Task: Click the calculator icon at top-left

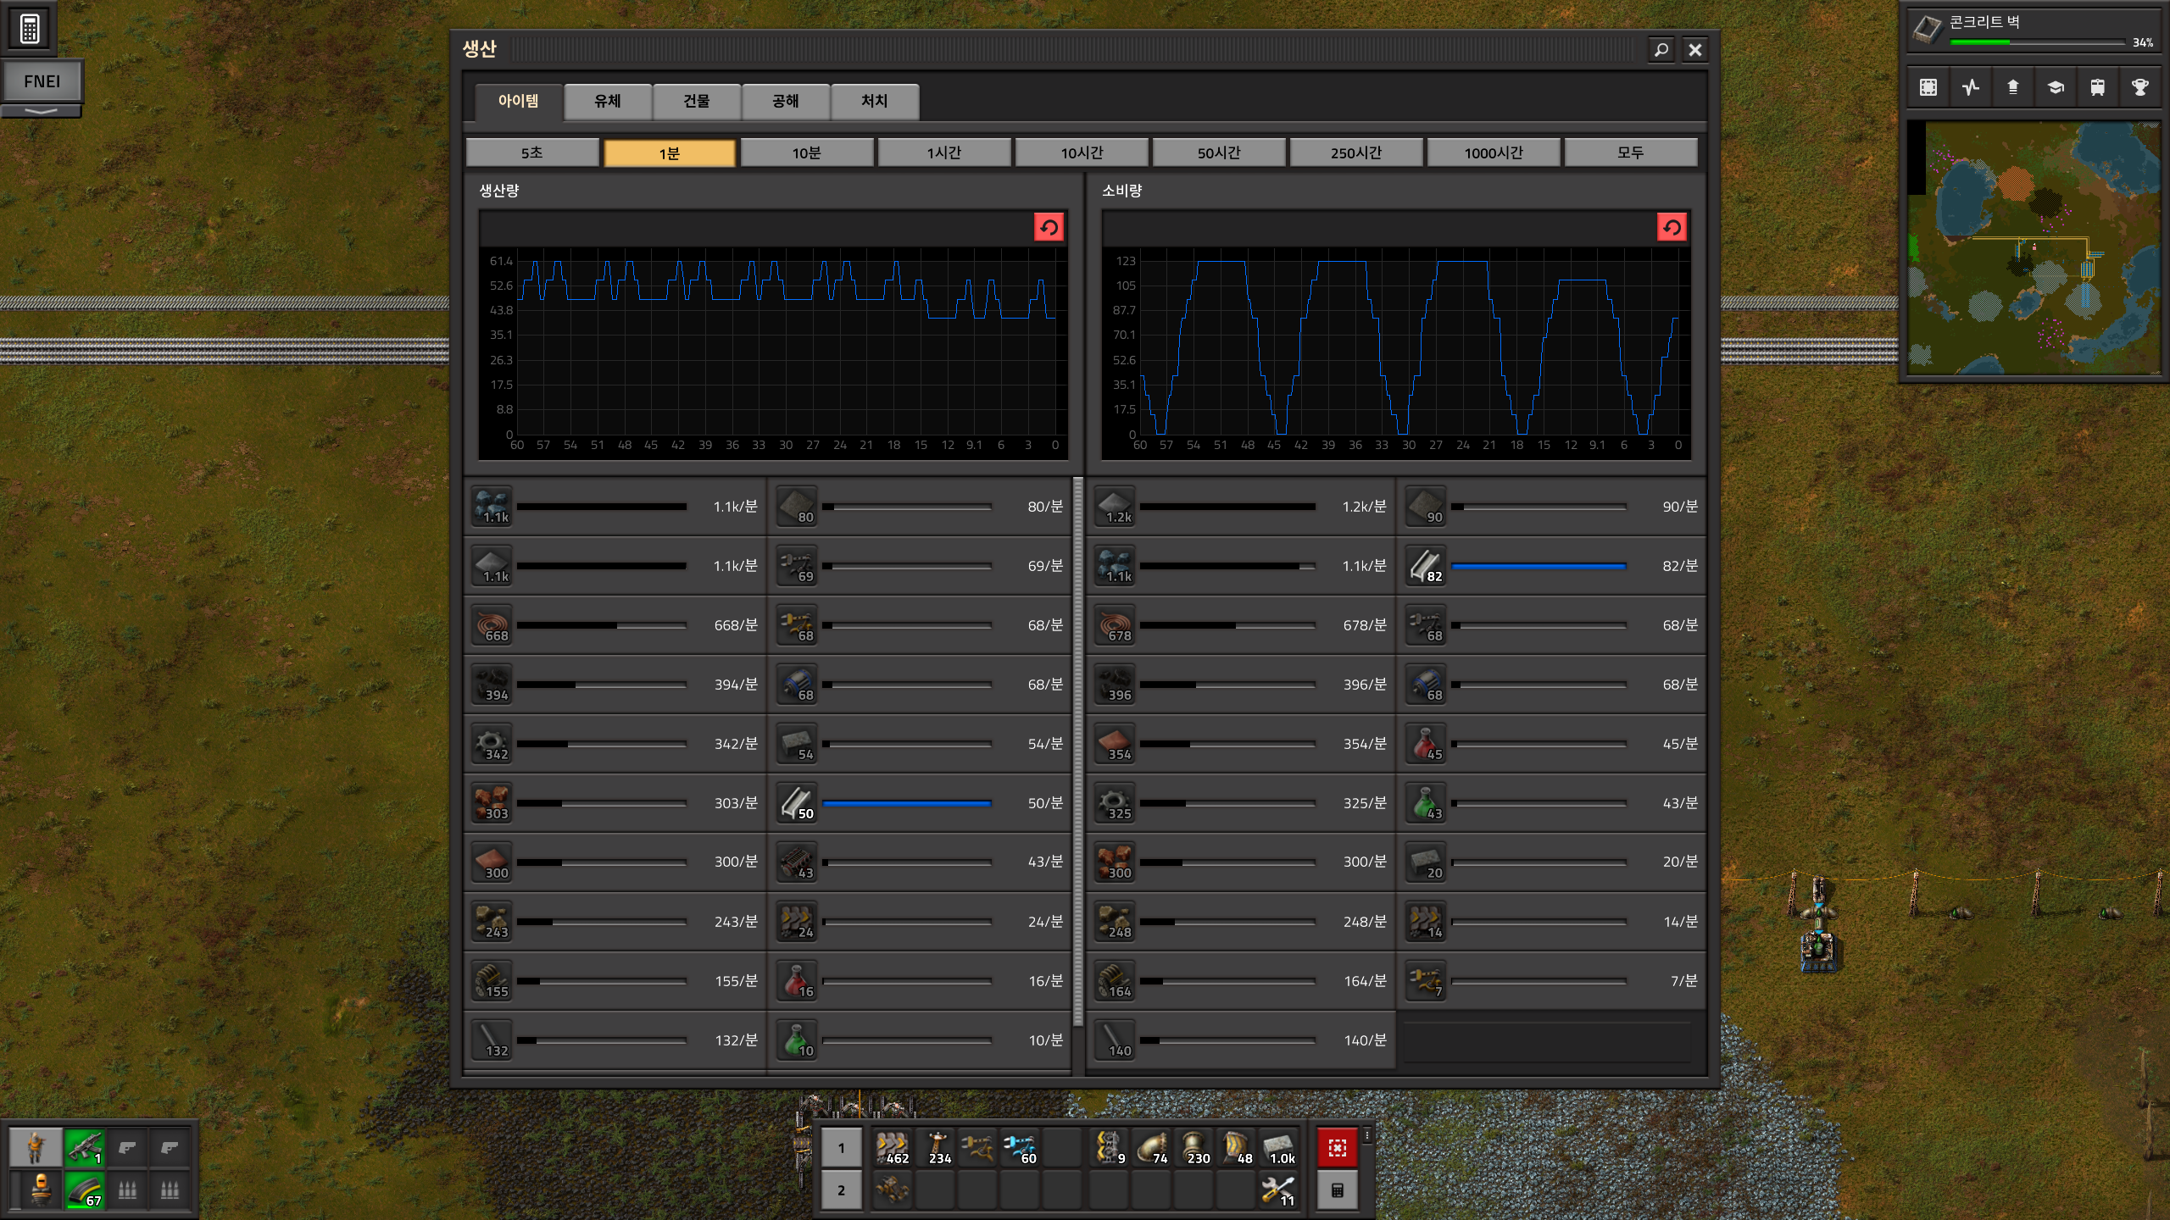Action: point(30,29)
